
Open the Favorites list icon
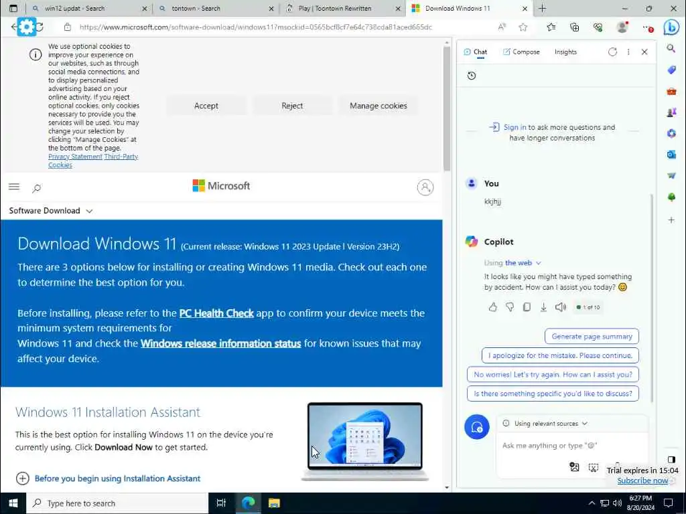[x=551, y=27]
